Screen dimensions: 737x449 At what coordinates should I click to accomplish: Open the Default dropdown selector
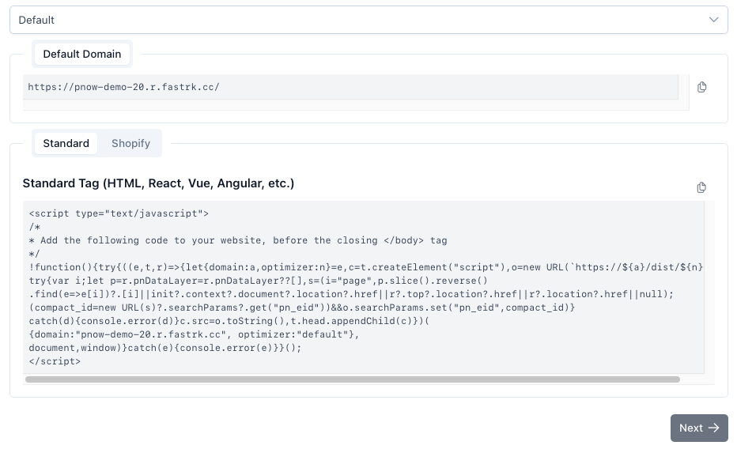tap(369, 20)
